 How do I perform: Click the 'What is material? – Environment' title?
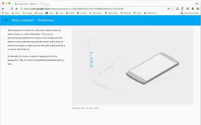(33, 20)
